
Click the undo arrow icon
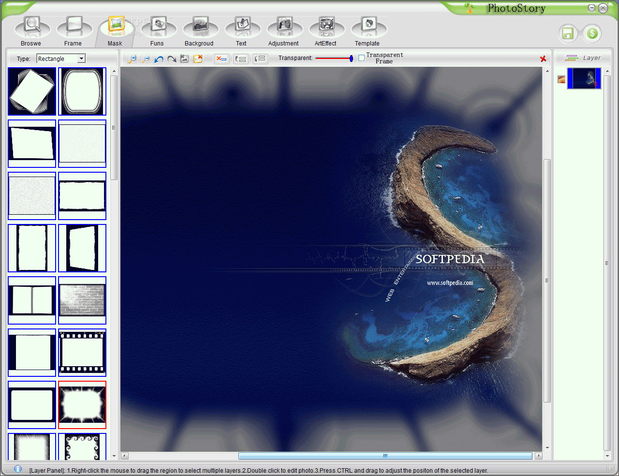click(159, 59)
